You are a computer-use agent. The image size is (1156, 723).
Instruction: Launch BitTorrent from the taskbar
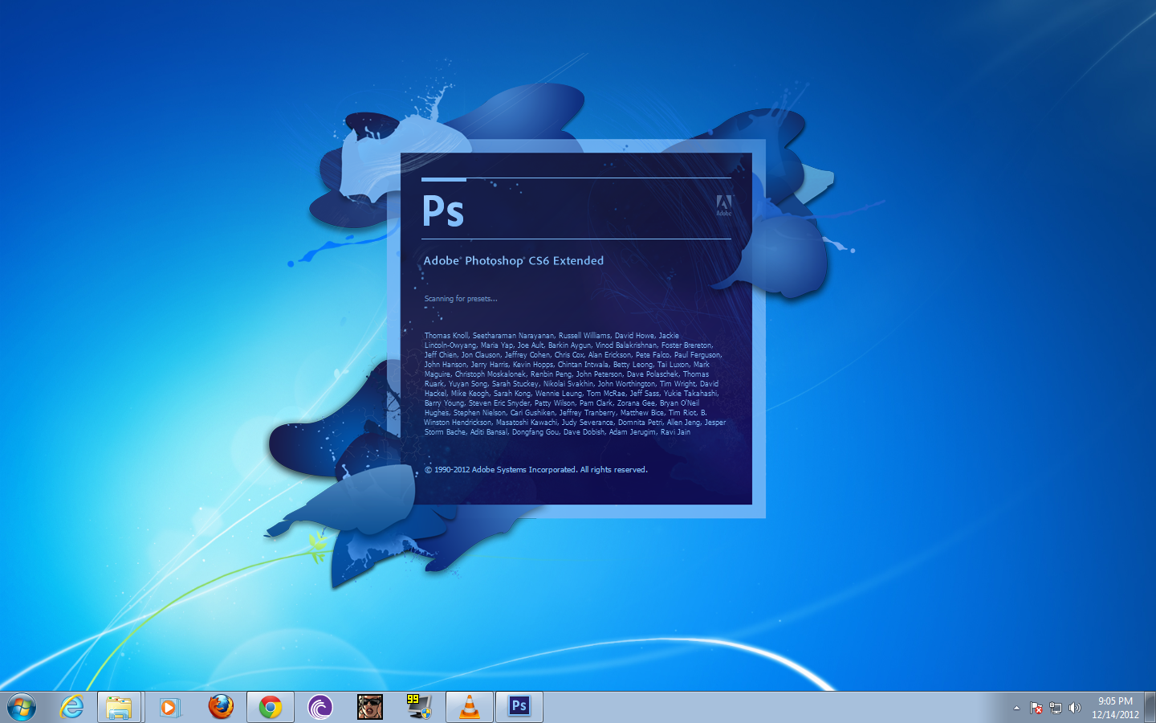pos(321,707)
